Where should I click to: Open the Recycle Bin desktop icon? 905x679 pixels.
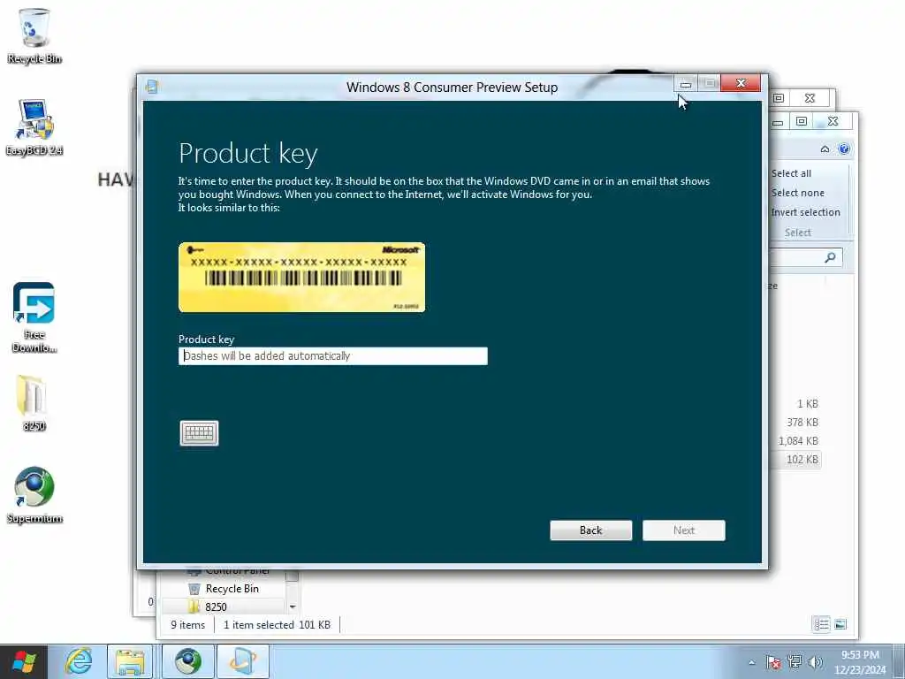(34, 35)
